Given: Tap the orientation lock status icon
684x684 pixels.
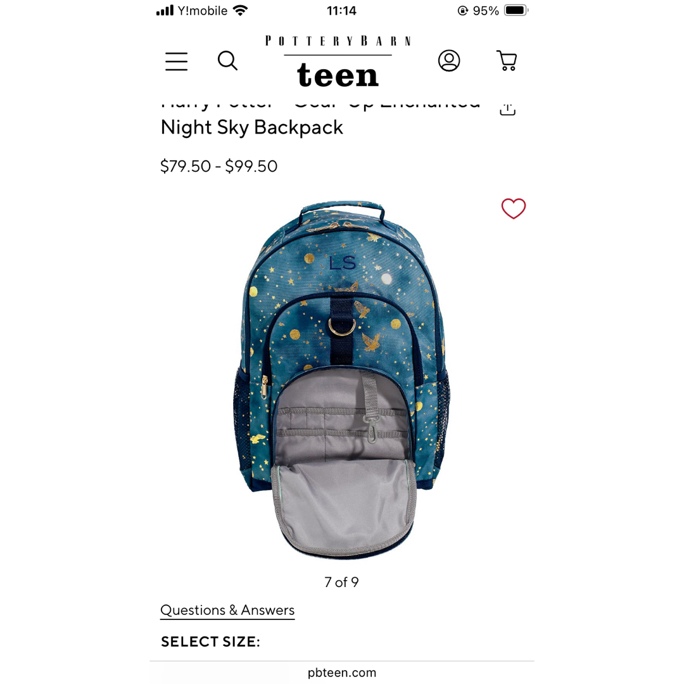Looking at the screenshot, I should (x=463, y=11).
